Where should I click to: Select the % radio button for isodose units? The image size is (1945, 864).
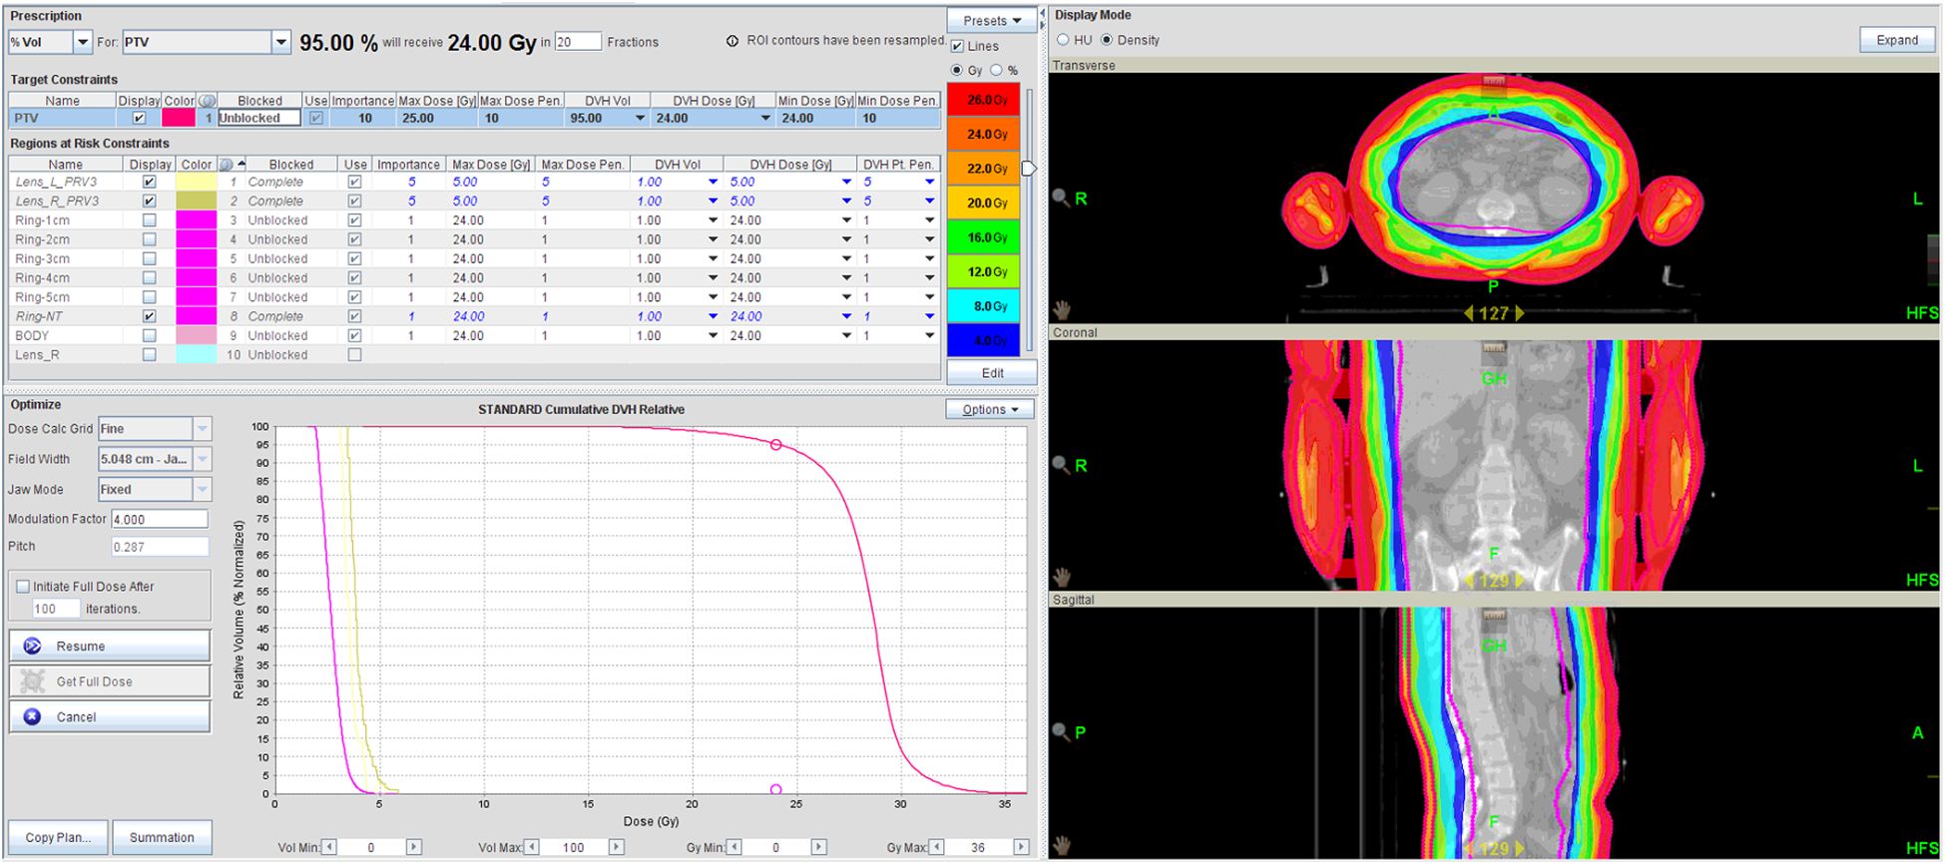[996, 70]
